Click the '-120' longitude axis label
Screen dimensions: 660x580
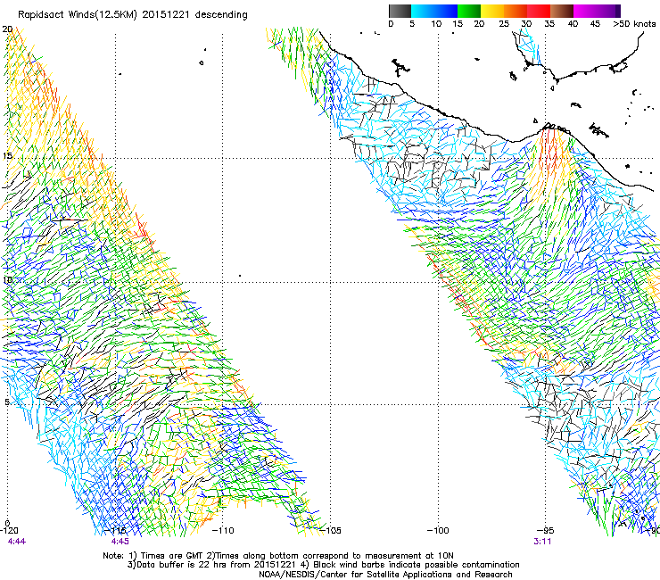pyautogui.click(x=10, y=531)
